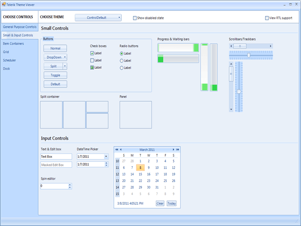The width and height of the screenshot is (301, 226).
Task: Toggle the third indeterminate Label checkbox
Action: click(x=92, y=67)
